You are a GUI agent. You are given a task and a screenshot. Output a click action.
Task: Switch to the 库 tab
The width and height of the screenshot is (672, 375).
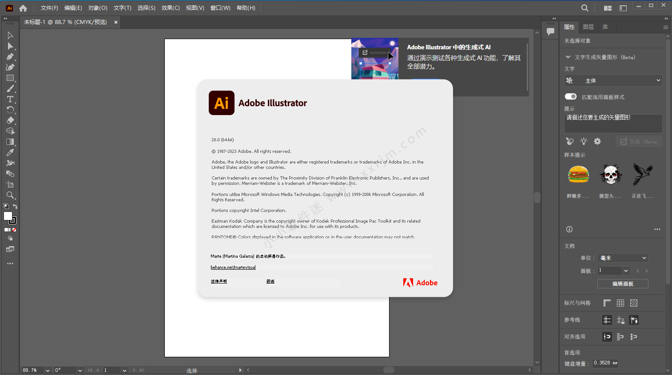pyautogui.click(x=605, y=27)
